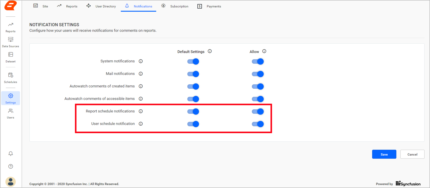Viewport: 430px width, 188px height.
Task: Toggle System notifications Allow switch
Action: 258,61
